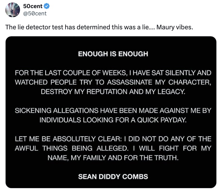This screenshot has height=192, width=220.
Task: Open the @50cent handle link
Action: click(34, 13)
